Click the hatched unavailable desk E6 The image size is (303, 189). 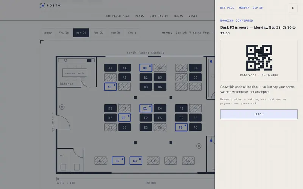click(x=160, y=127)
